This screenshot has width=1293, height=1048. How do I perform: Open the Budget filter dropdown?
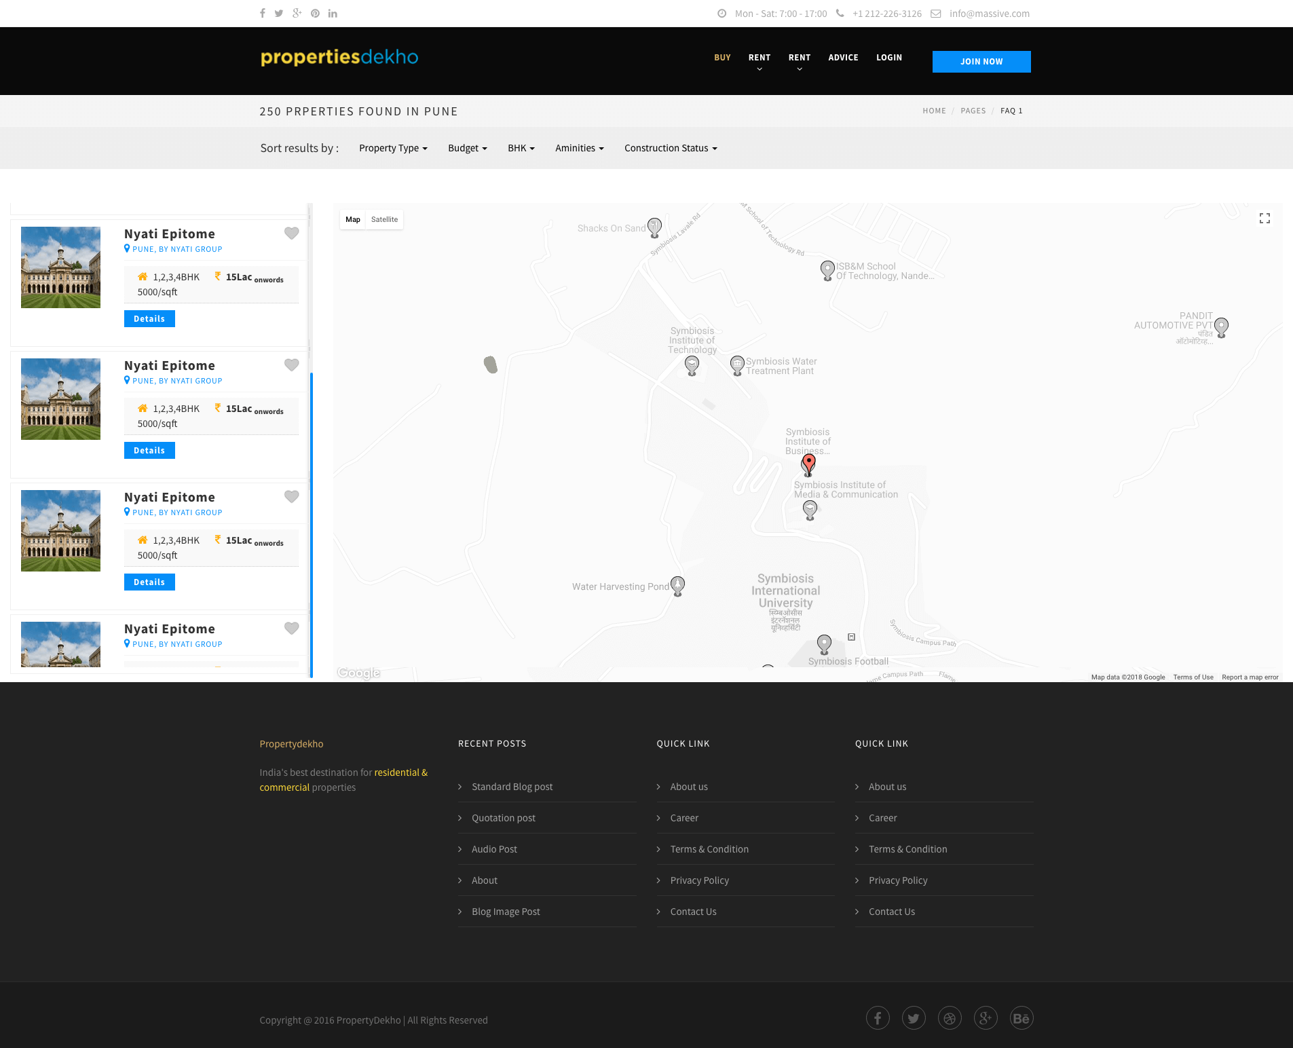tap(467, 148)
